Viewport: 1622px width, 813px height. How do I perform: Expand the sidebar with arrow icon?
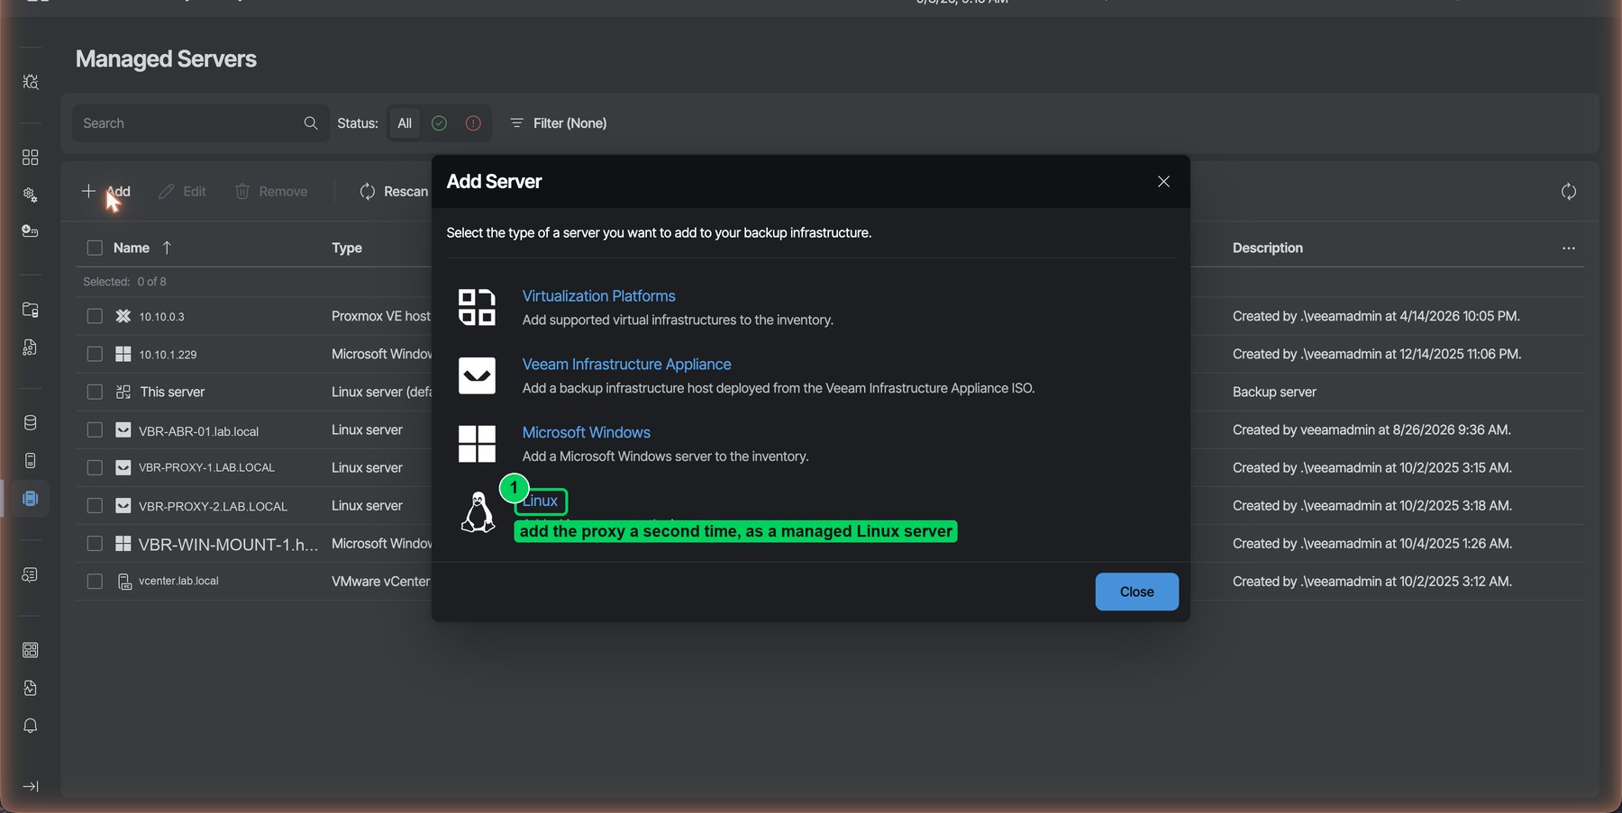pyautogui.click(x=30, y=787)
